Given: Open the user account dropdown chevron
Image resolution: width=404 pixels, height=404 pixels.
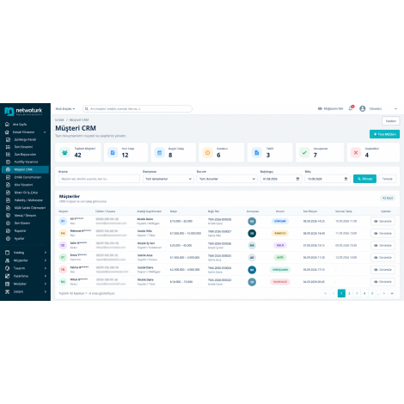Looking at the screenshot, I should coord(395,109).
